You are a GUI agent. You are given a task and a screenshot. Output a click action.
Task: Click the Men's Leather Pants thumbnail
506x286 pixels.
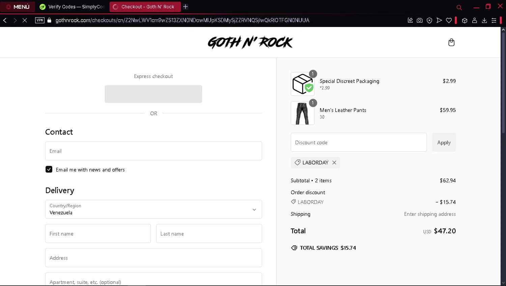(303, 113)
